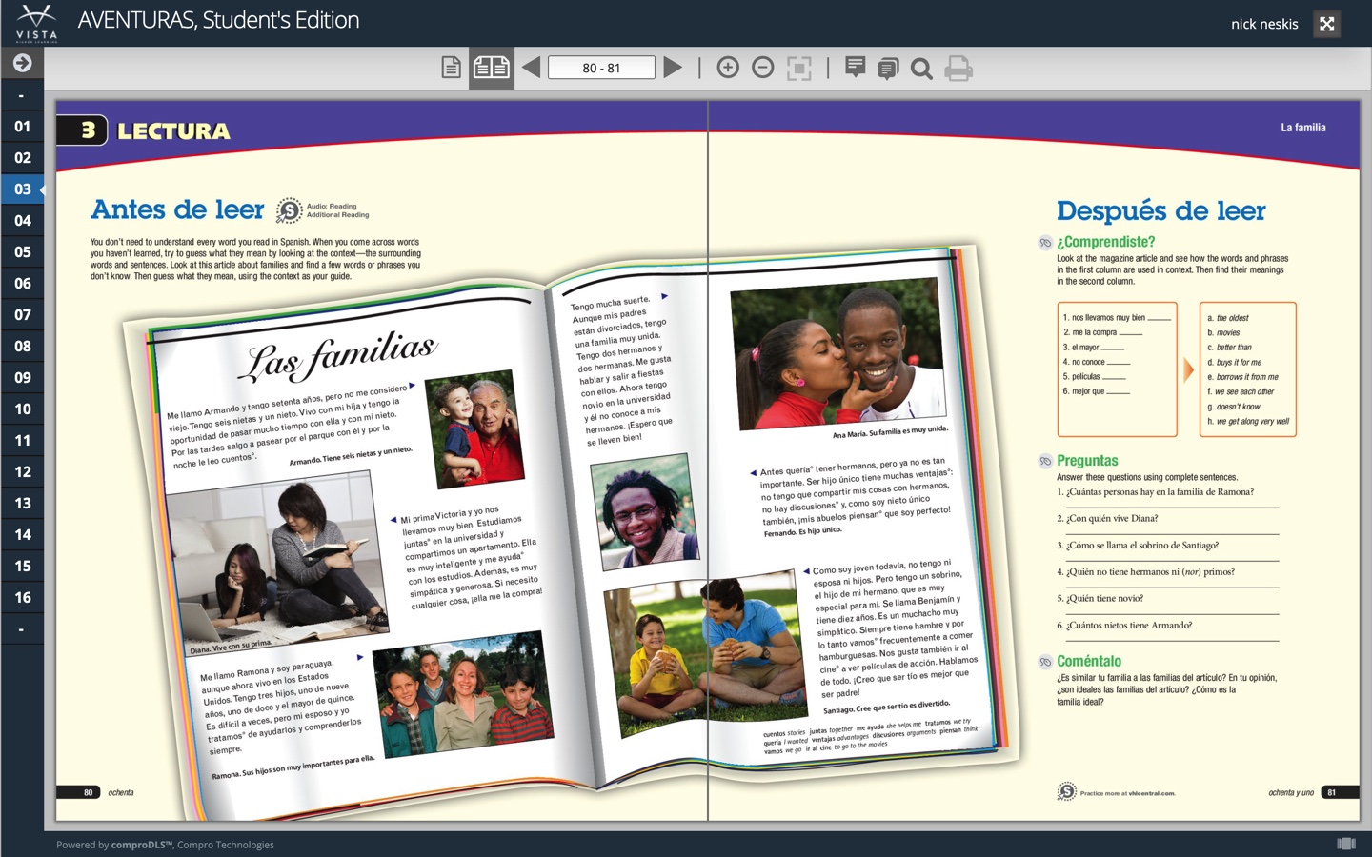Image resolution: width=1372 pixels, height=857 pixels.
Task: Go to chapter 15 in sidebar
Action: [23, 567]
